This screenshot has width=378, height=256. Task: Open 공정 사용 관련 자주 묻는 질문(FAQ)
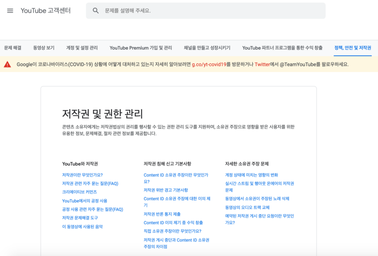coord(93,209)
